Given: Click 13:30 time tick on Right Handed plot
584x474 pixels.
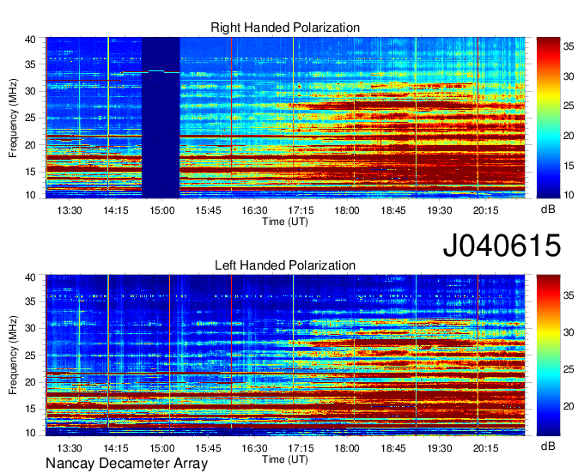Looking at the screenshot, I should point(70,210).
